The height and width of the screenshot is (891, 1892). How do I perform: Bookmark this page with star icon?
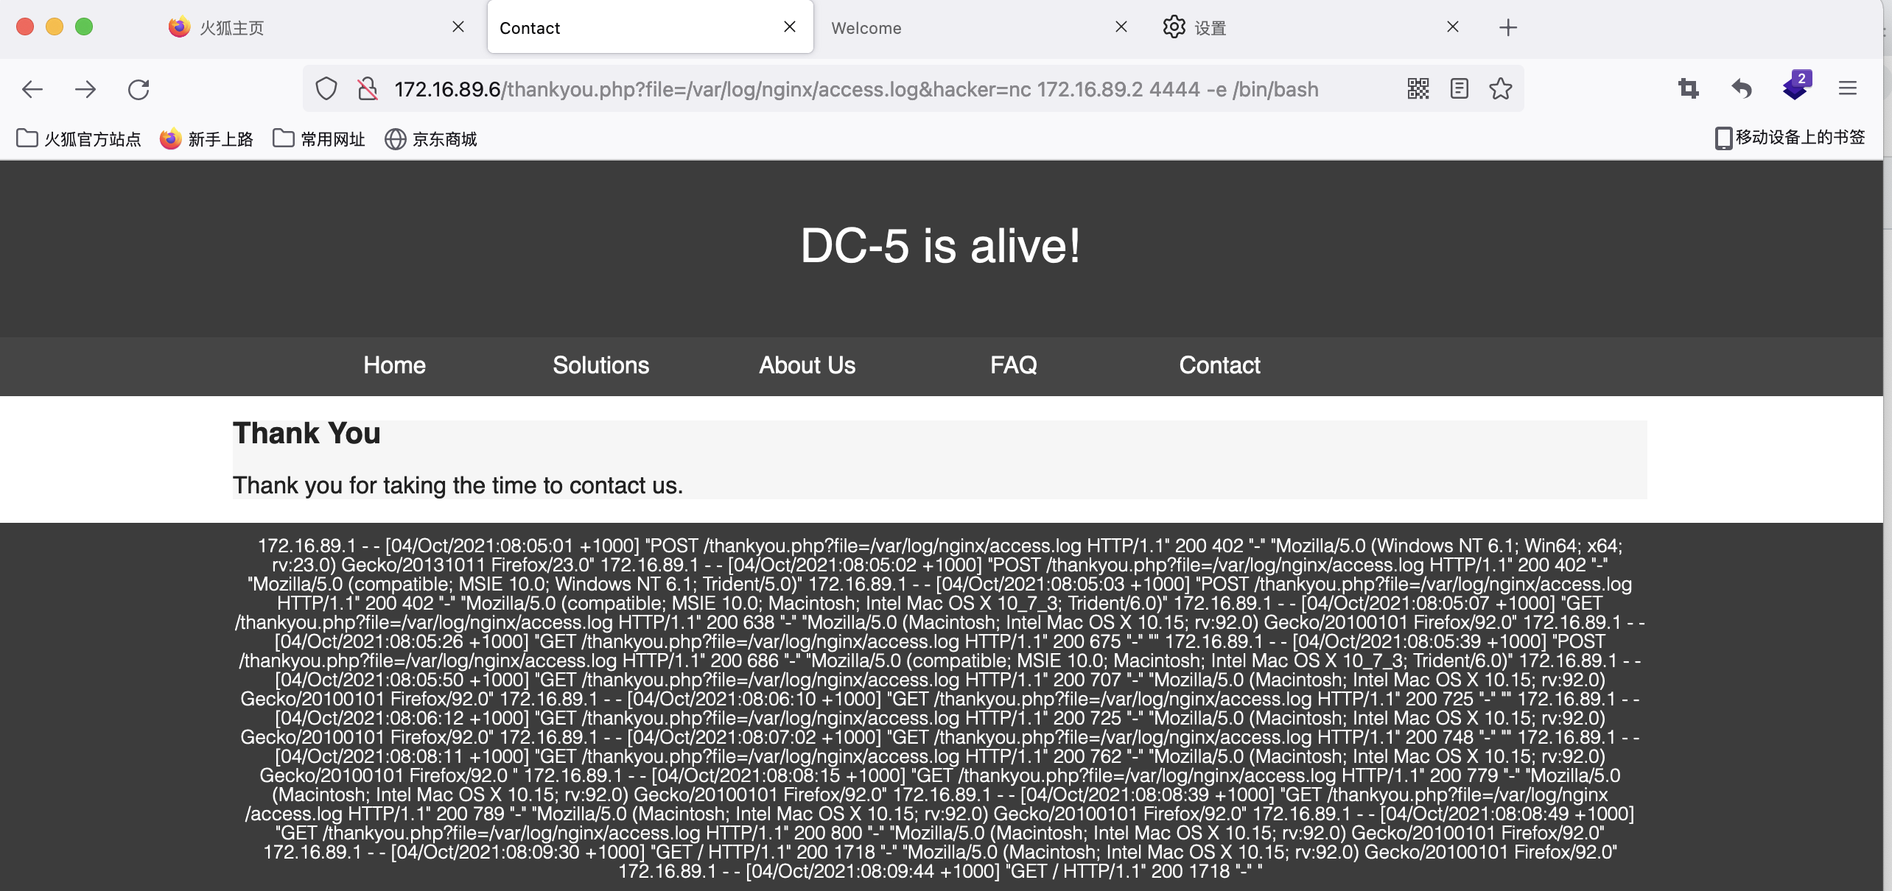pos(1500,89)
